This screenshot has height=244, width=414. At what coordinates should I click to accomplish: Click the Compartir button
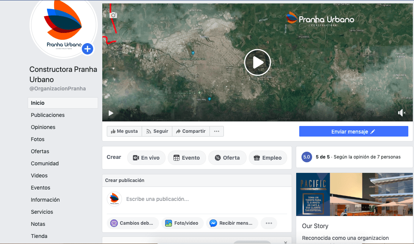(191, 131)
